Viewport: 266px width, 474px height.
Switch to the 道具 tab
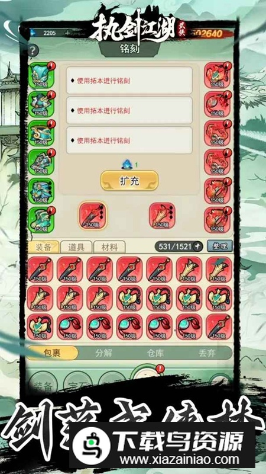pos(76,248)
